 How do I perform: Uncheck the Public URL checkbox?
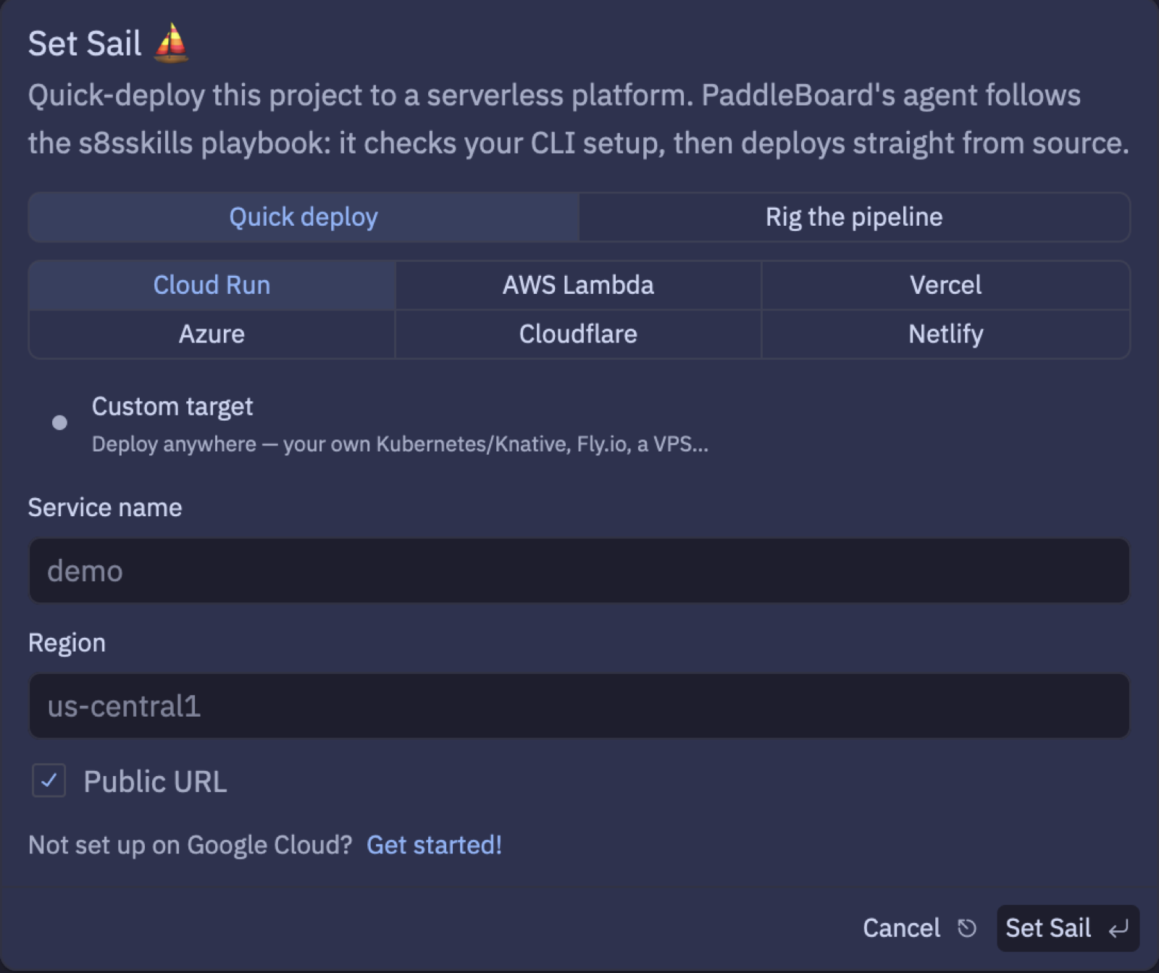(49, 780)
